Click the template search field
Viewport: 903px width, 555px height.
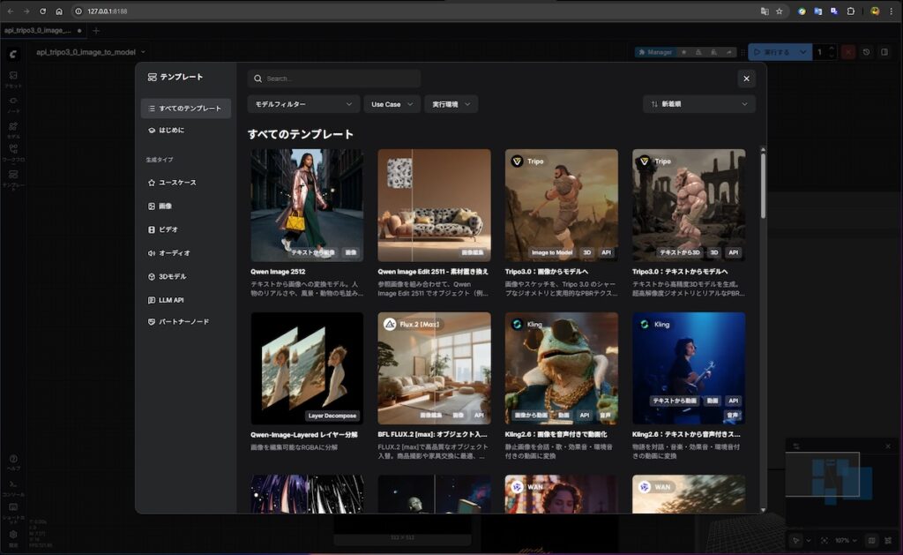click(x=335, y=79)
